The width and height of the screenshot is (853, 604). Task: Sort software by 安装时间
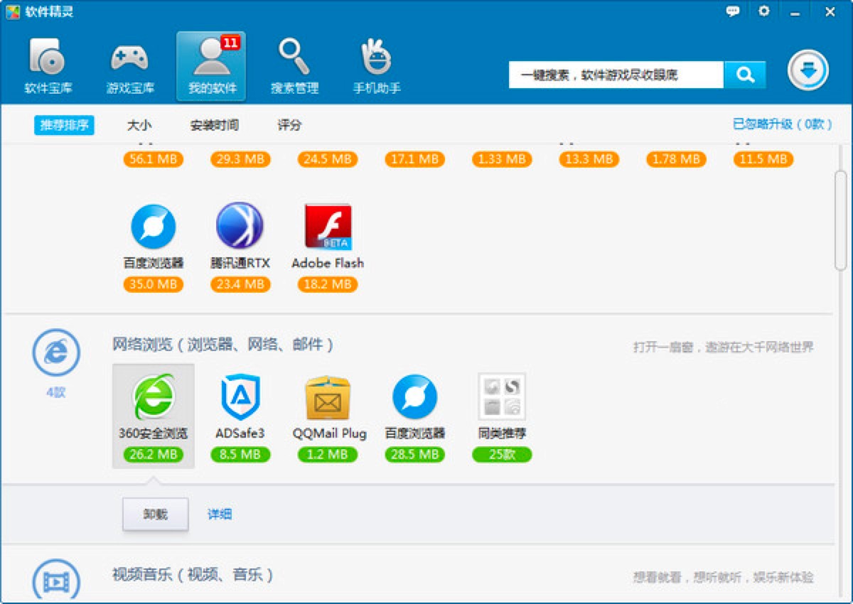(214, 125)
